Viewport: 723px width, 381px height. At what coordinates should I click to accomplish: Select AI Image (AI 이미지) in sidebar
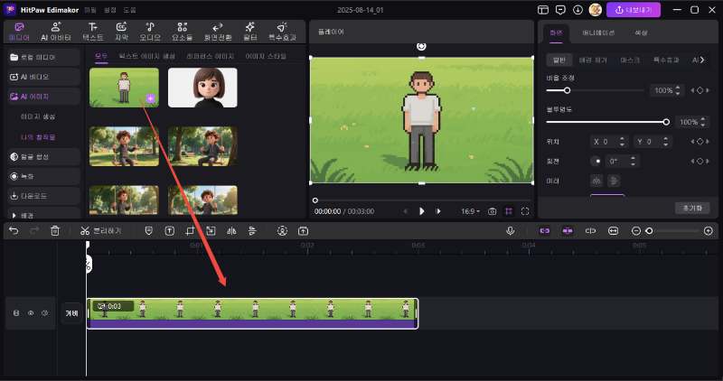click(x=43, y=97)
